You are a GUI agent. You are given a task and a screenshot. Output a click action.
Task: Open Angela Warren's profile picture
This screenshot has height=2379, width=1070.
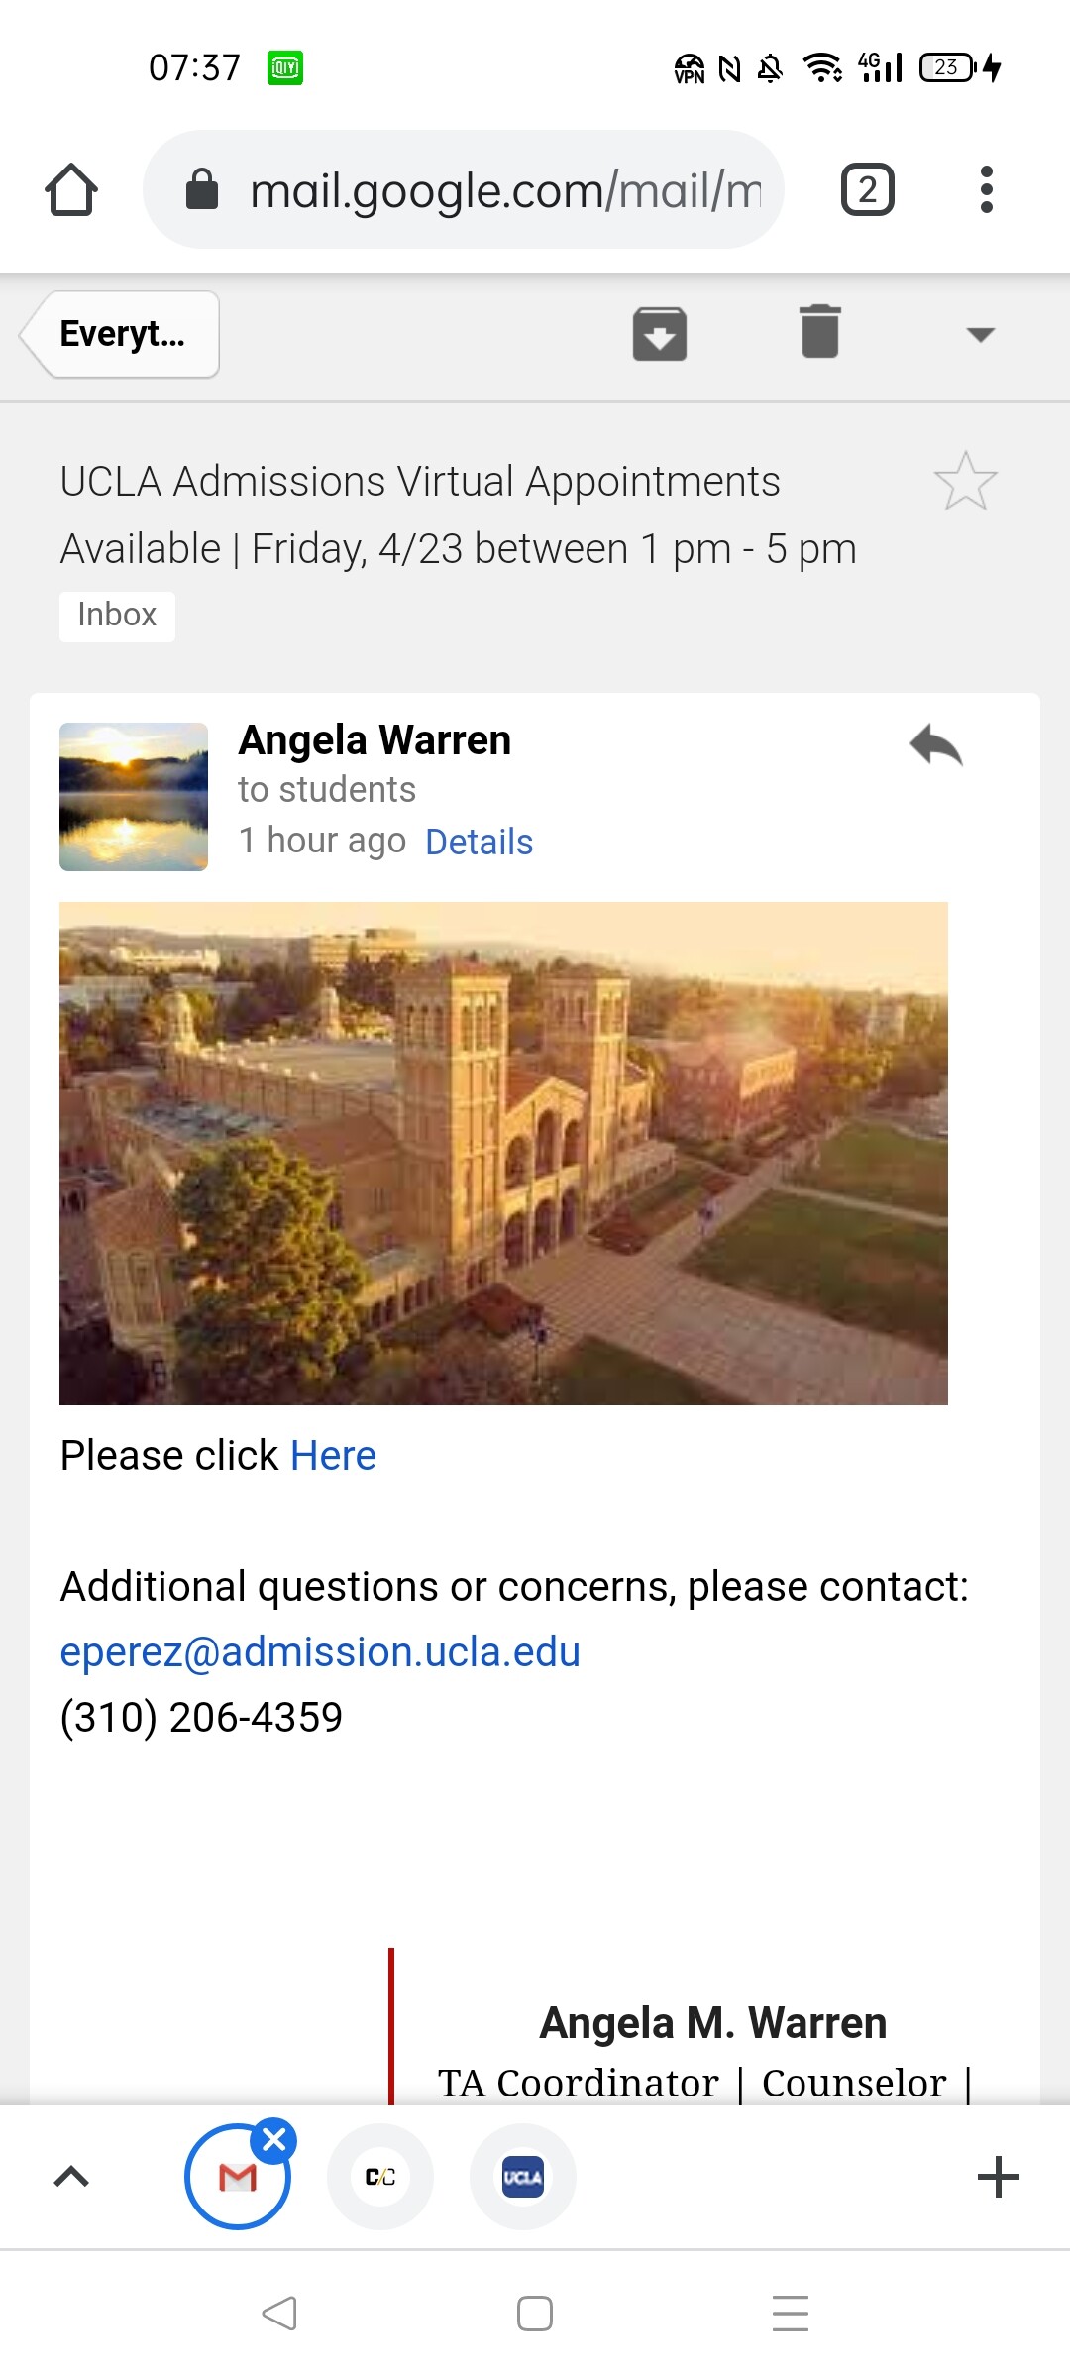(134, 797)
